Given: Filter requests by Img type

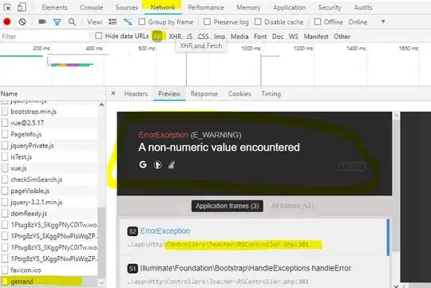Looking at the screenshot, I should [219, 37].
